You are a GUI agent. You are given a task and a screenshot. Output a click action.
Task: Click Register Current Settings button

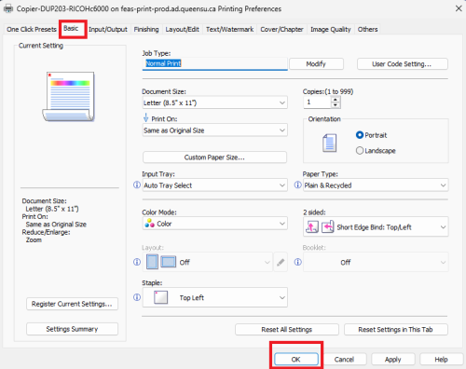[x=72, y=304]
